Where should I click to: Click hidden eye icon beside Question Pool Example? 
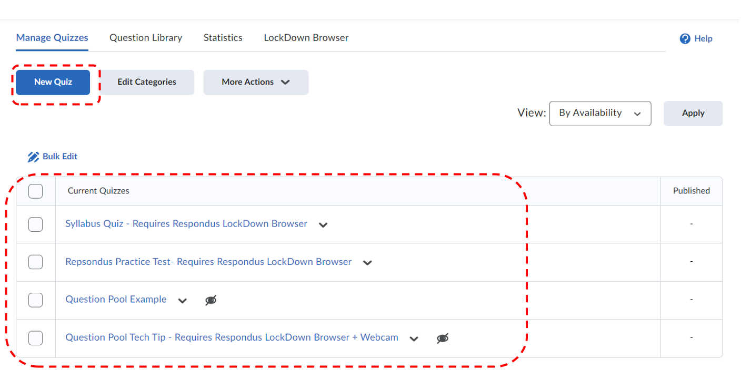(211, 300)
